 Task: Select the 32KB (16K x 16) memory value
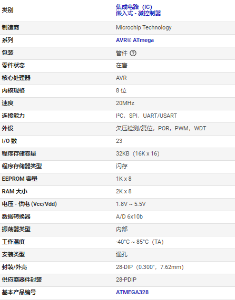138,153
